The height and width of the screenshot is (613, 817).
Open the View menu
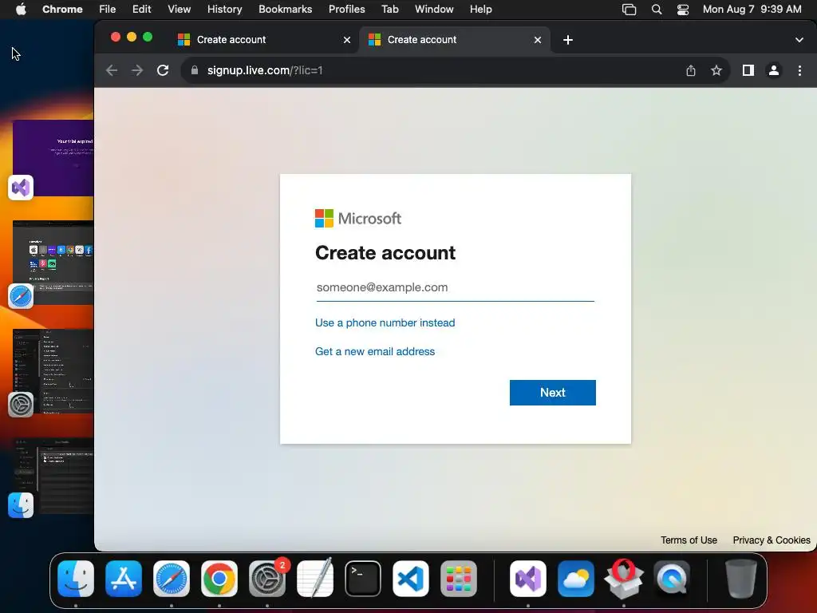(x=179, y=10)
